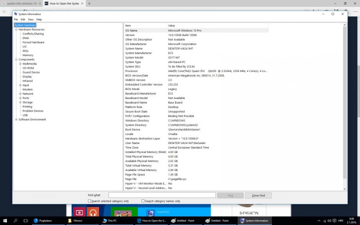Click the System Information title bar icon

coord(16,14)
